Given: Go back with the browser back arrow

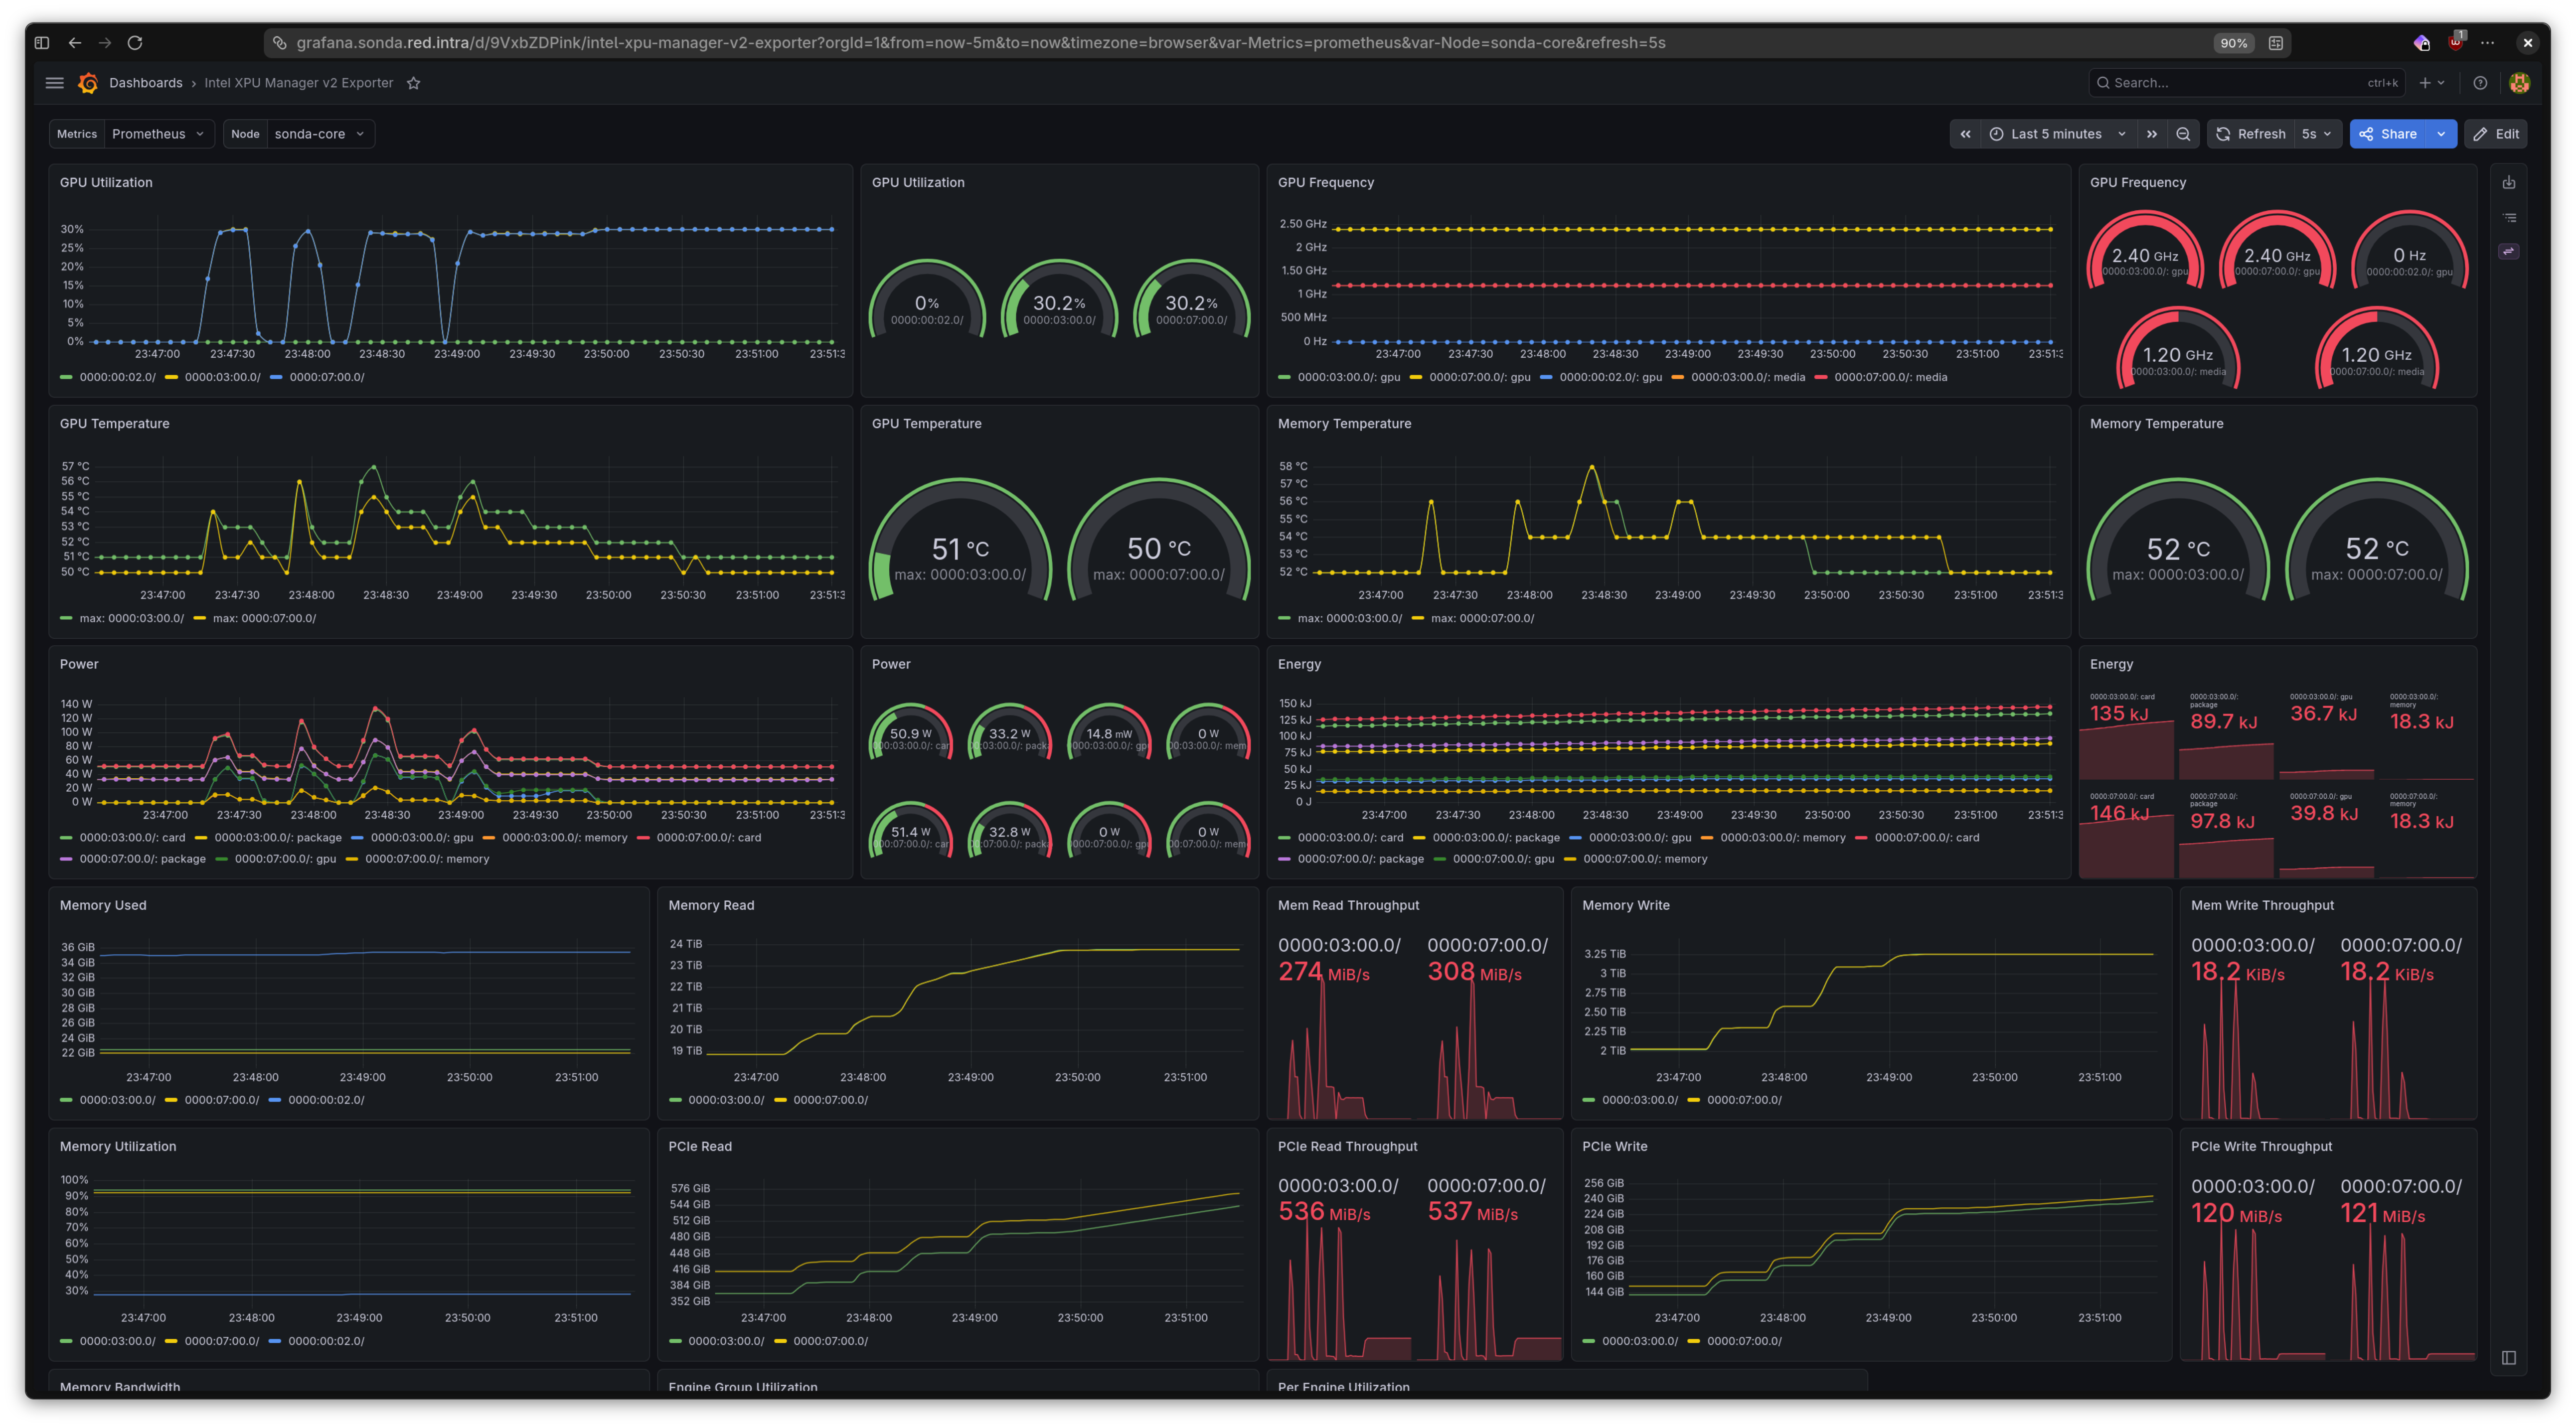Looking at the screenshot, I should [x=75, y=42].
